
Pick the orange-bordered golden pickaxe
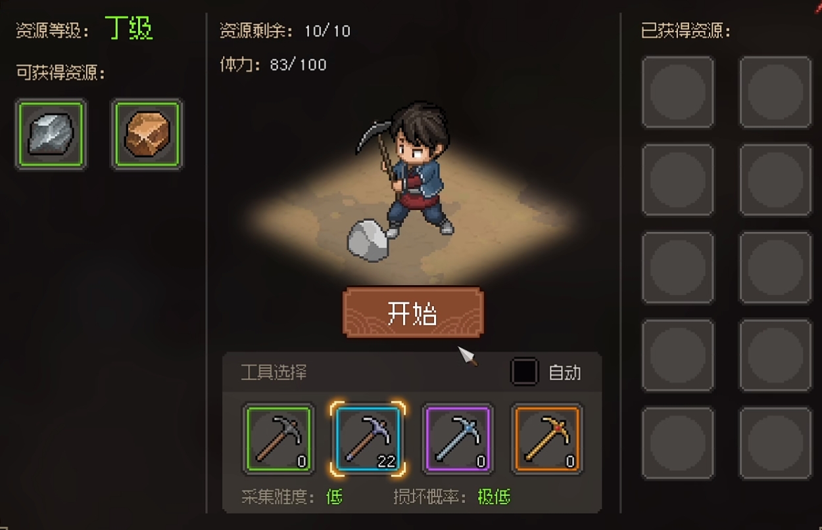click(546, 439)
